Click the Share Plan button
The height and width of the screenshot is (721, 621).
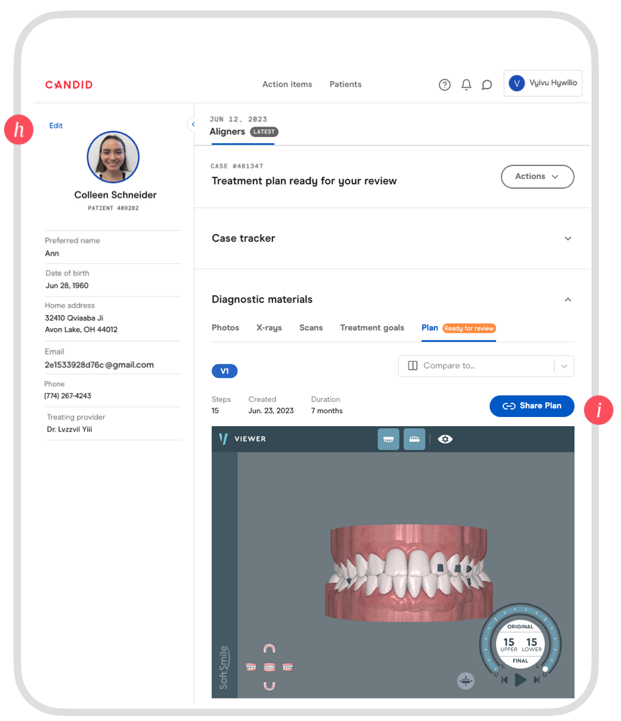pyautogui.click(x=531, y=406)
